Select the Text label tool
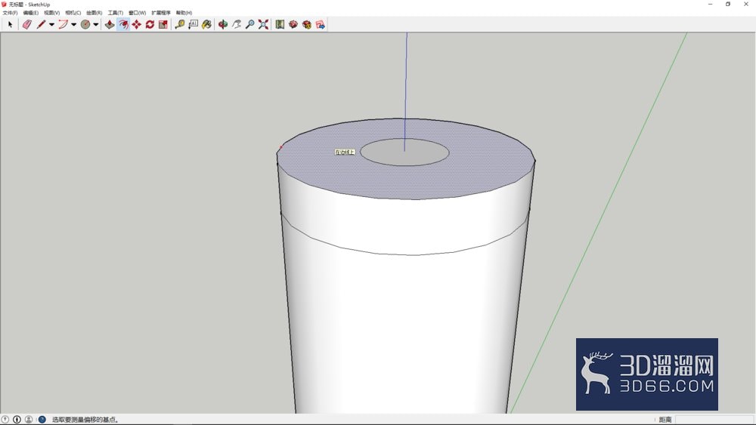The width and height of the screenshot is (756, 425). 194,24
